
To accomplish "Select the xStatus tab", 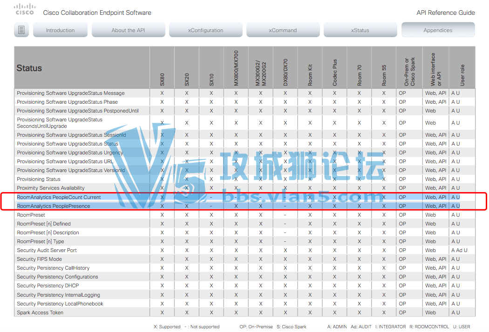I will pyautogui.click(x=360, y=30).
